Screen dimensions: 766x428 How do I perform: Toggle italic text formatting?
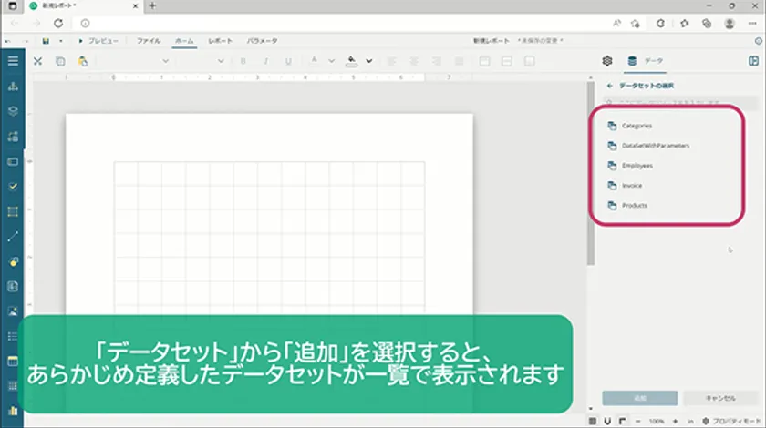pos(265,61)
